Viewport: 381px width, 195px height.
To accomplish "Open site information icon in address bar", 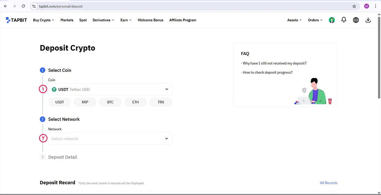I will coord(34,6).
